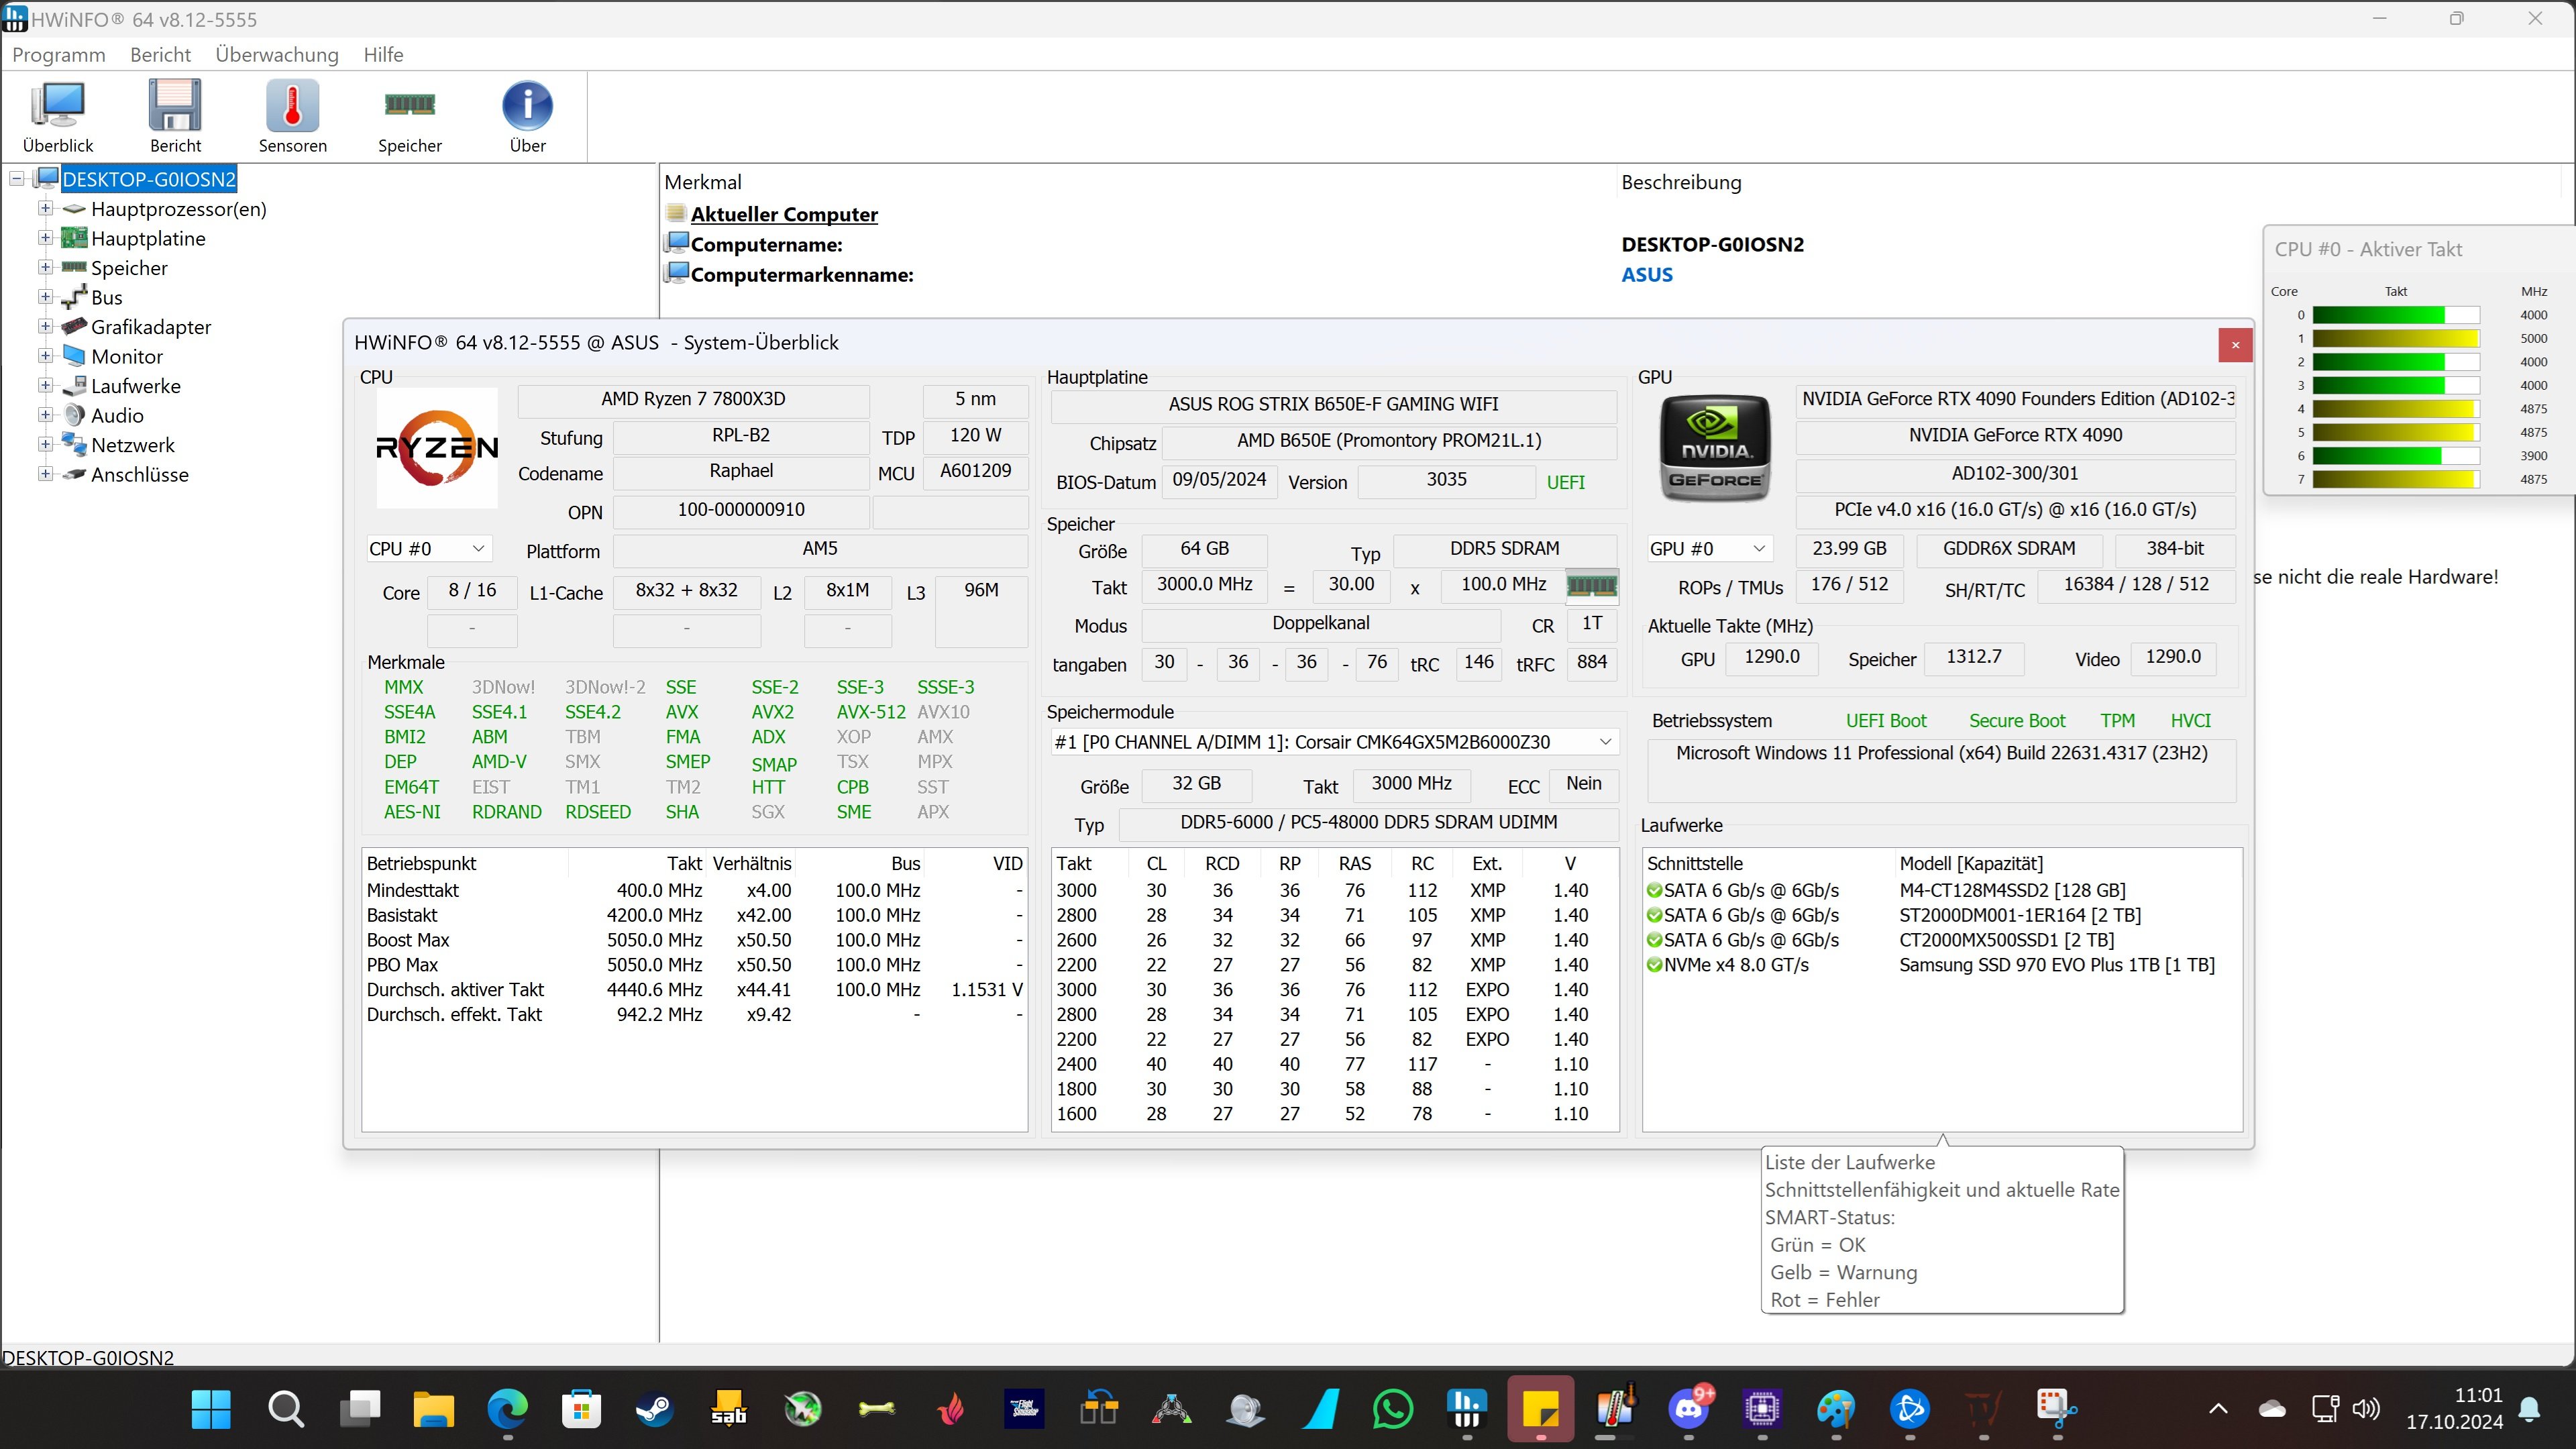Collapse the DESKTOP-G0IOSN2 root node
This screenshot has width=2576, height=1449.
17,179
